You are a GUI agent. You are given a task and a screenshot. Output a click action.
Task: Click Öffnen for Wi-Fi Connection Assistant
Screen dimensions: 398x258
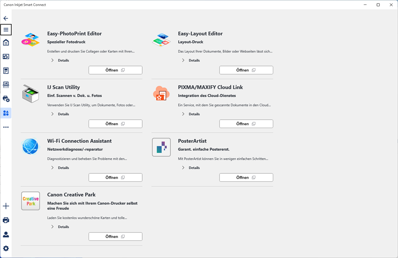115,177
